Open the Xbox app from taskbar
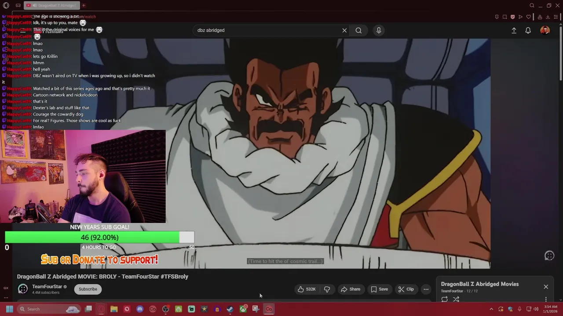 tap(243, 309)
